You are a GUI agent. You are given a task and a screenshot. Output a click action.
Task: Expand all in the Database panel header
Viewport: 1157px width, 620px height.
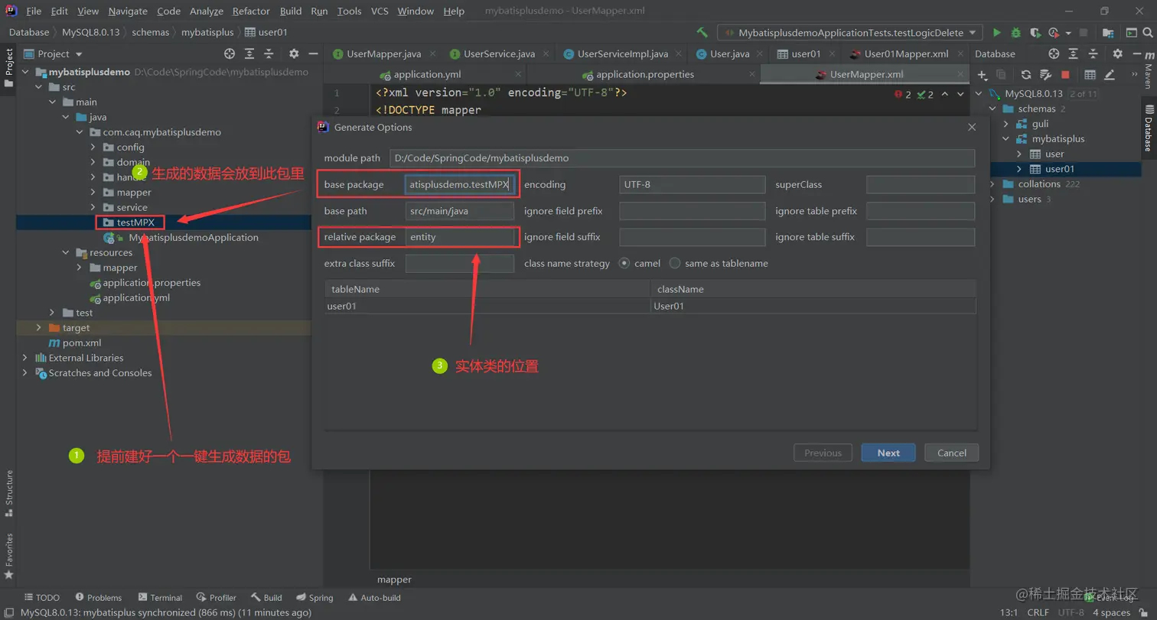1074,54
